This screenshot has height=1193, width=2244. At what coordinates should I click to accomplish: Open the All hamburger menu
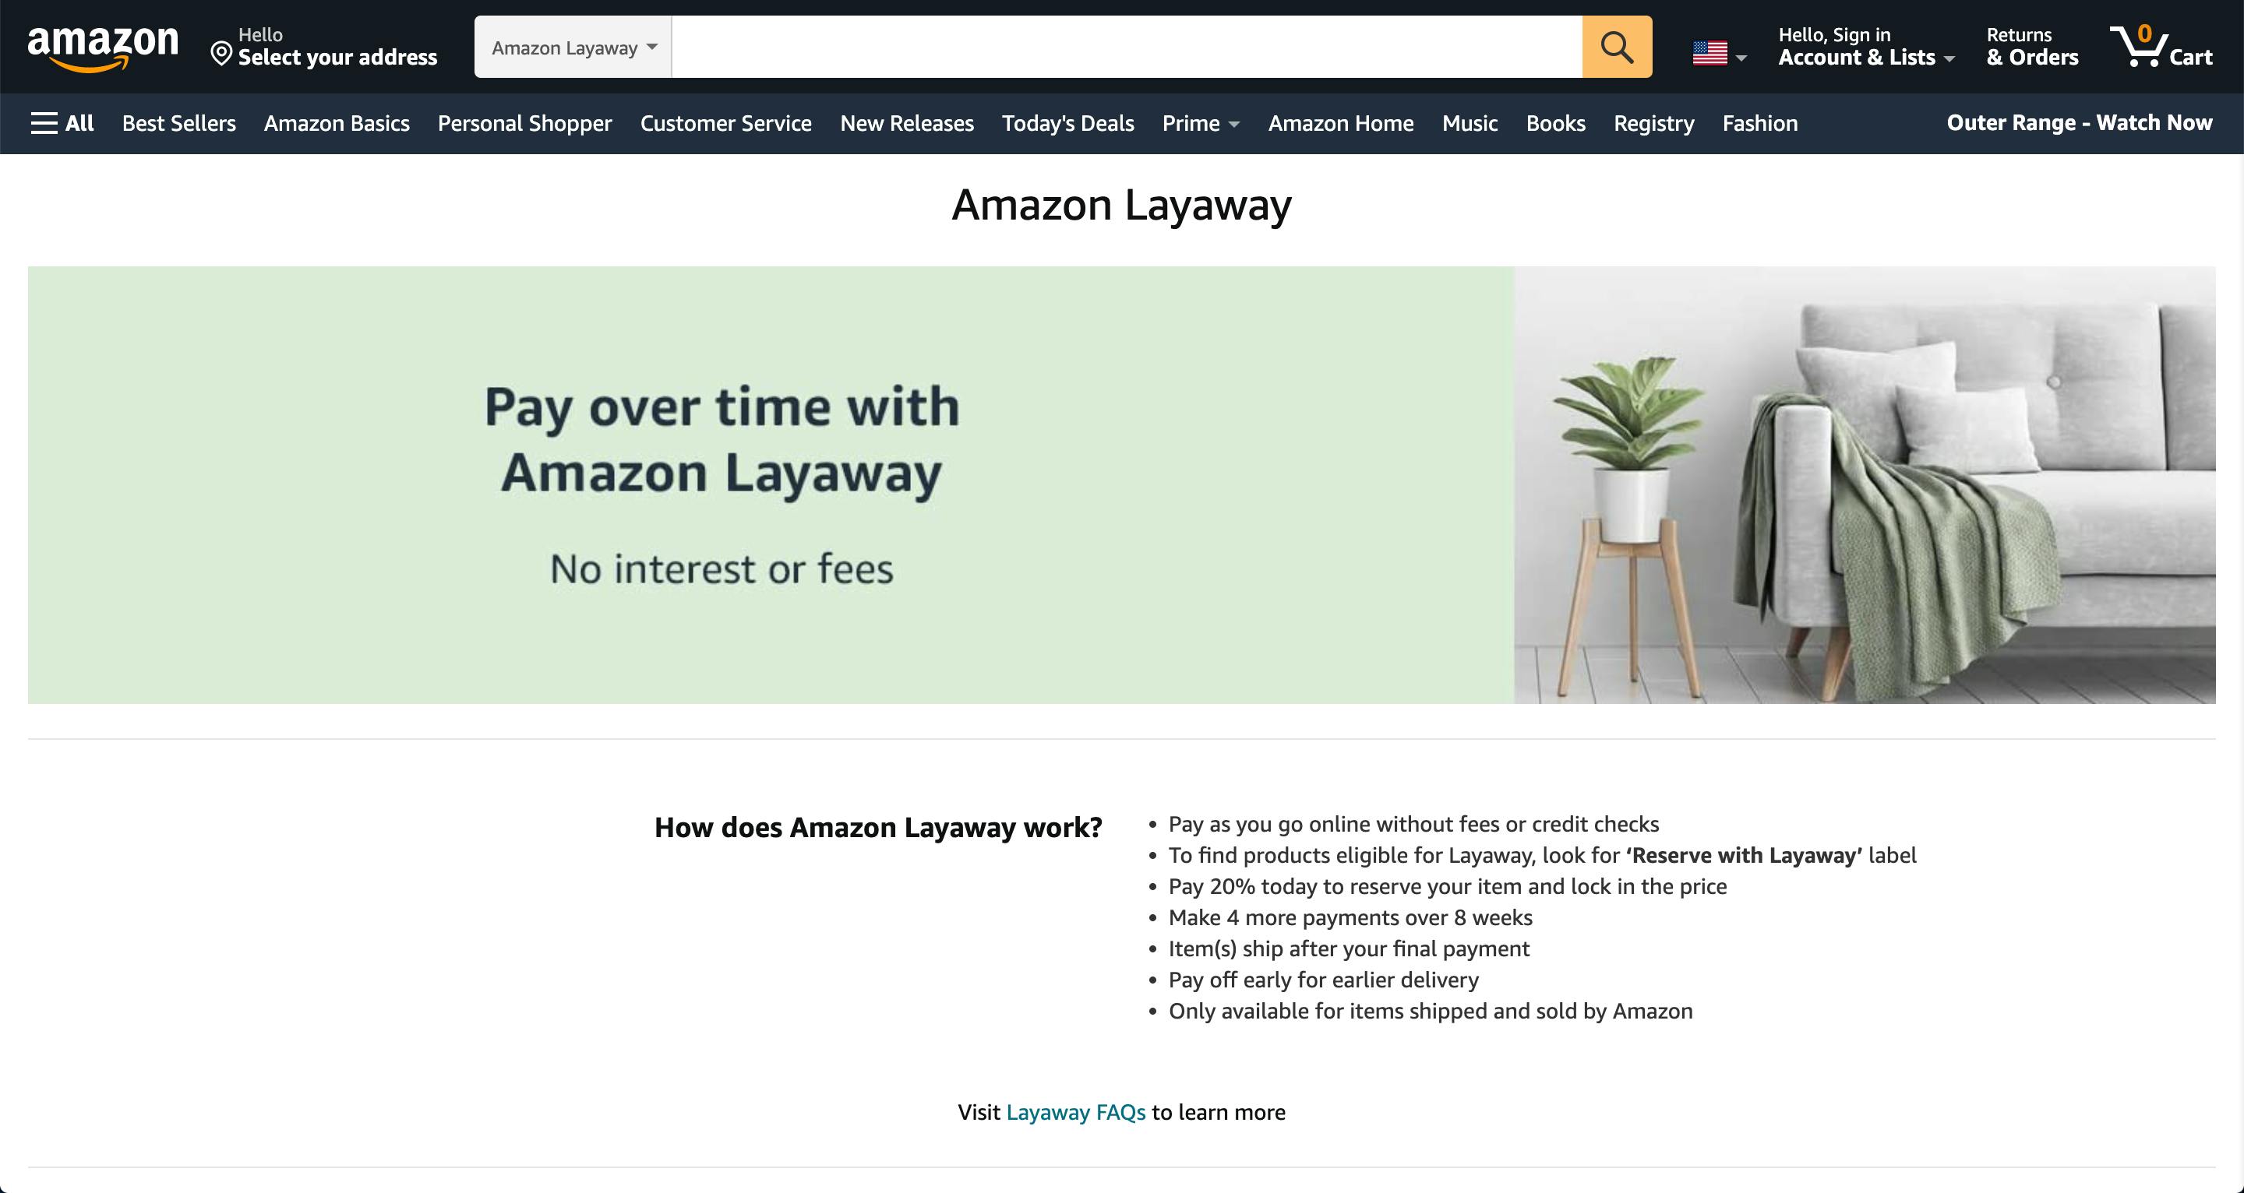click(x=62, y=124)
